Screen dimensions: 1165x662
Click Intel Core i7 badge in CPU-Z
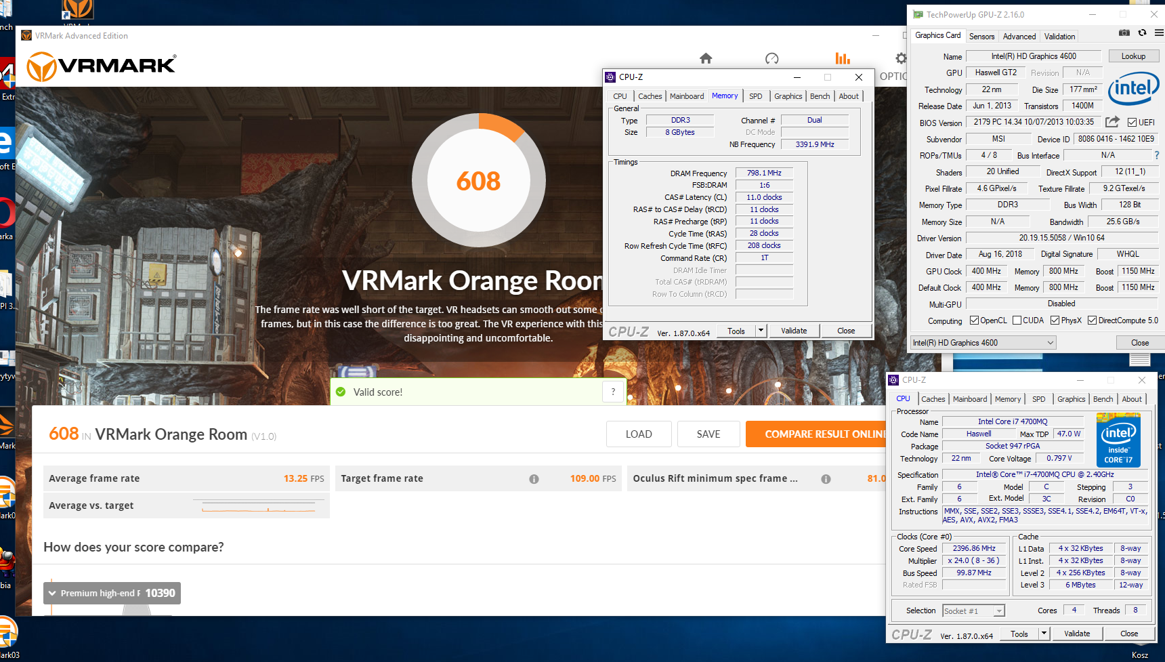[1118, 440]
